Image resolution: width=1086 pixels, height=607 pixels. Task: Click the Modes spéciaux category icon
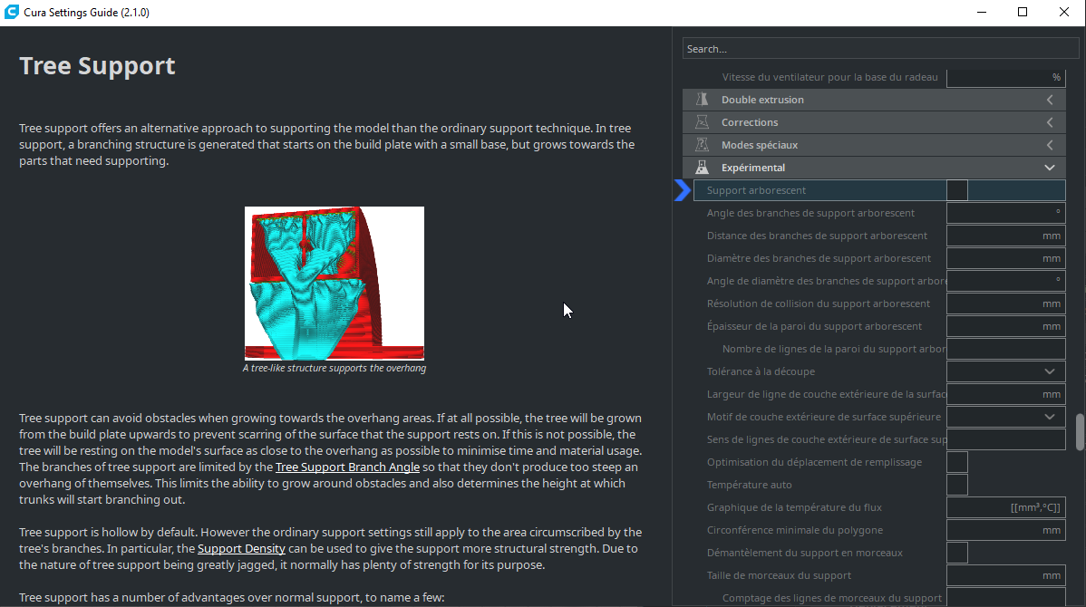[702, 145]
